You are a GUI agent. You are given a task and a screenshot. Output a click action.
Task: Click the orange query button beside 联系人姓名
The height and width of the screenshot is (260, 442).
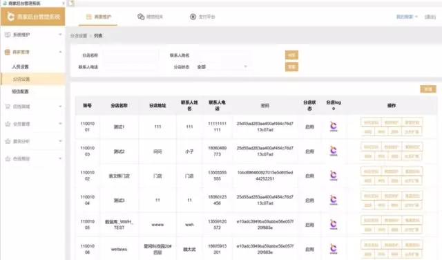pyautogui.click(x=291, y=55)
